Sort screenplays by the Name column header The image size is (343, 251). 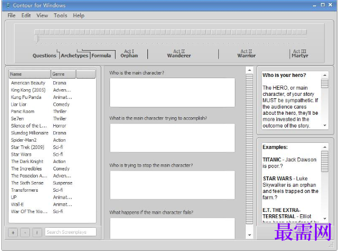click(29, 74)
